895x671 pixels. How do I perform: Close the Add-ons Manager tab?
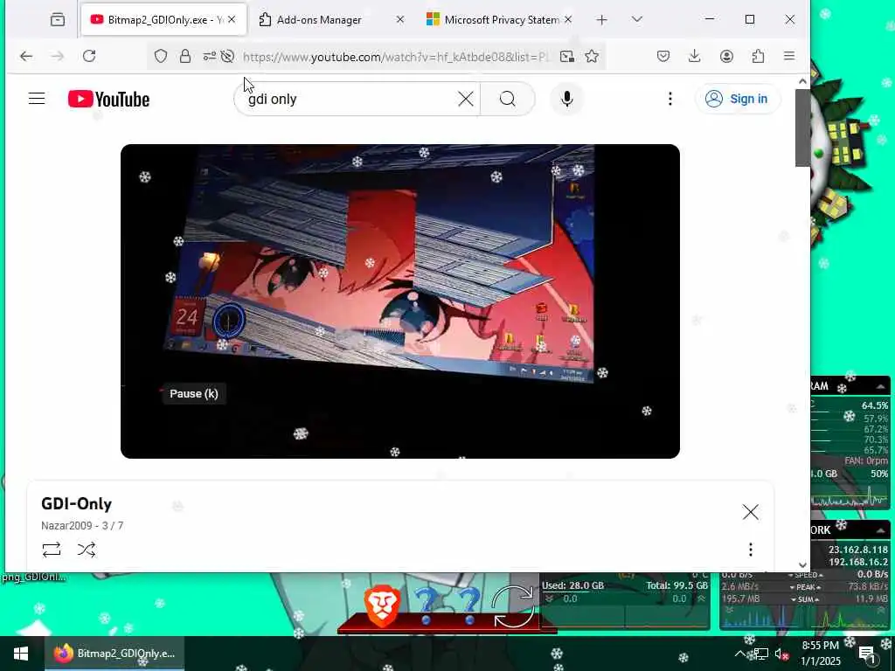click(x=400, y=19)
